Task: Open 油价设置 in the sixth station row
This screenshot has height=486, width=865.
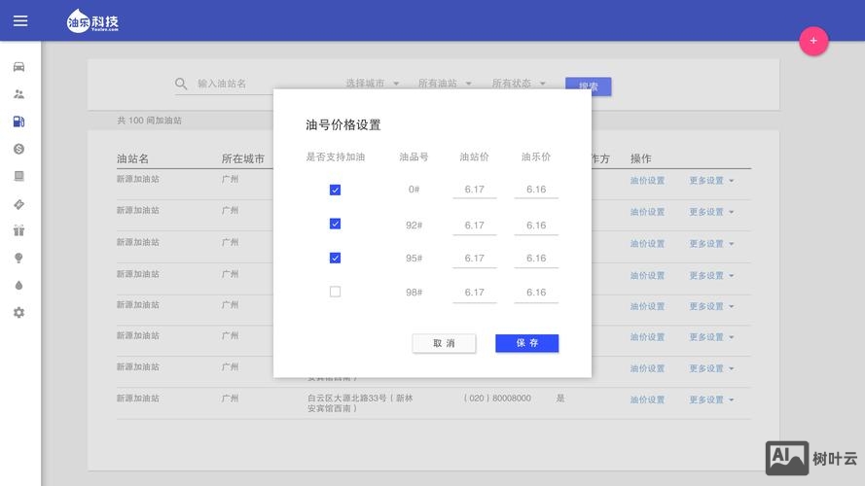Action: pos(647,337)
